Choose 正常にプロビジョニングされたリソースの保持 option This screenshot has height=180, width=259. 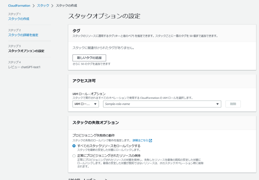click(x=74, y=155)
